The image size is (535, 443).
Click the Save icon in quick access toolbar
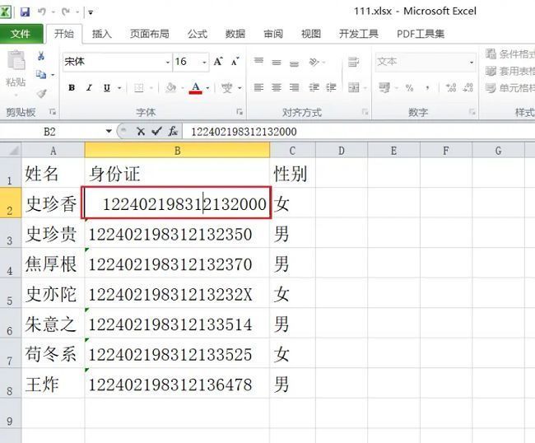tap(25, 12)
